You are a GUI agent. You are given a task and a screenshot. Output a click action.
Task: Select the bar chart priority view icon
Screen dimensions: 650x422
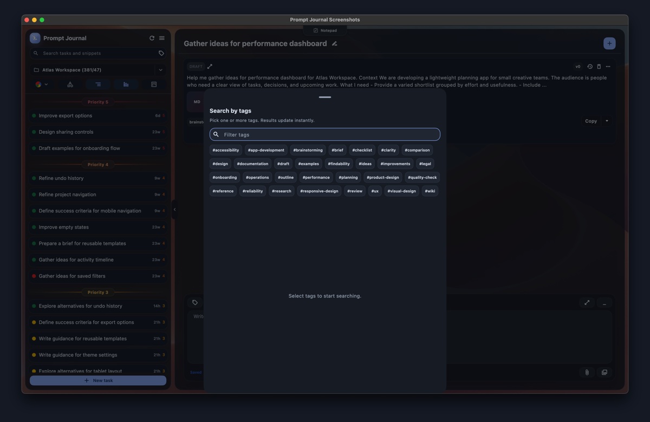pyautogui.click(x=126, y=85)
